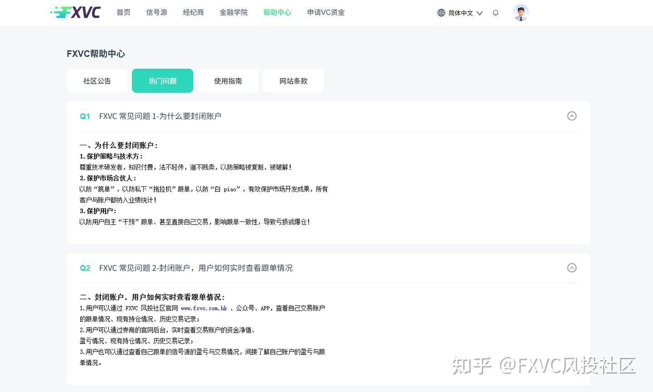Click line starting 2.用户可以通过券商的官网后台
Screen dimensions: 653x392
[x=169, y=330]
